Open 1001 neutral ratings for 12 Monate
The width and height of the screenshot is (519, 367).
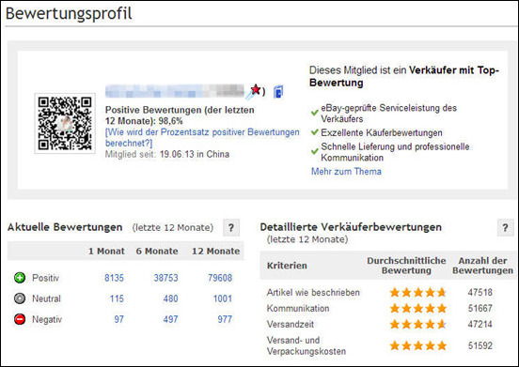coord(223,298)
